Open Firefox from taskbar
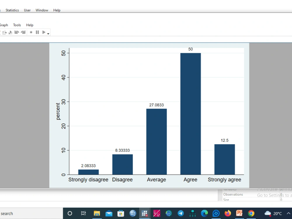This screenshot has width=292, height=219. tap(227, 213)
